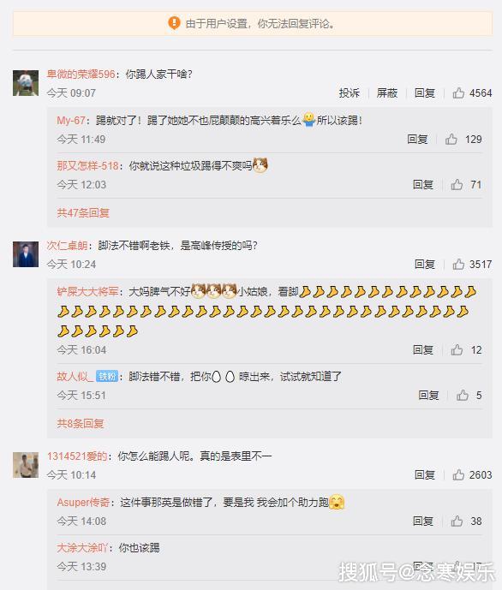Image resolution: width=502 pixels, height=590 pixels.
Task: Open 次仁卓朗's avatar thumbnail
Action: tap(26, 254)
